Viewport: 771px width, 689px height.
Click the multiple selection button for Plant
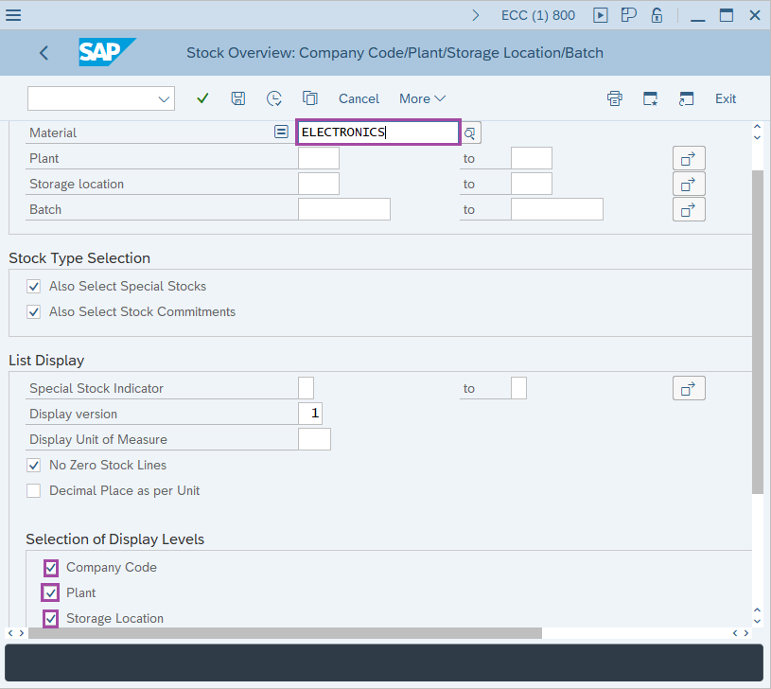click(x=689, y=158)
